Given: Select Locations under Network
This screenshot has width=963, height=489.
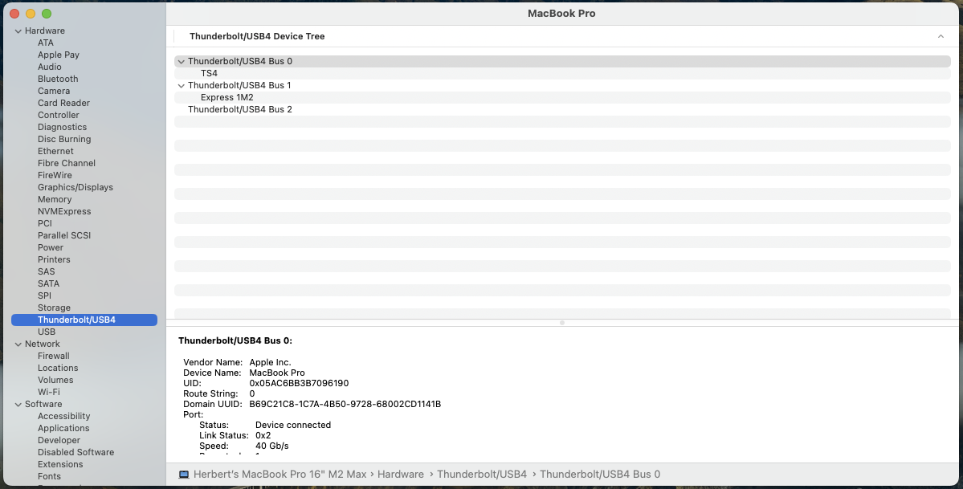Looking at the screenshot, I should [58, 368].
